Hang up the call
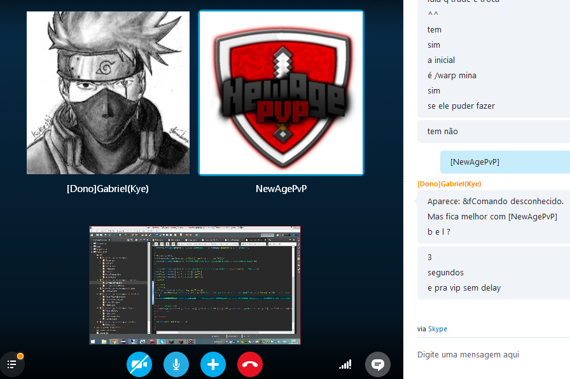Image resolution: width=570 pixels, height=379 pixels. tap(250, 364)
